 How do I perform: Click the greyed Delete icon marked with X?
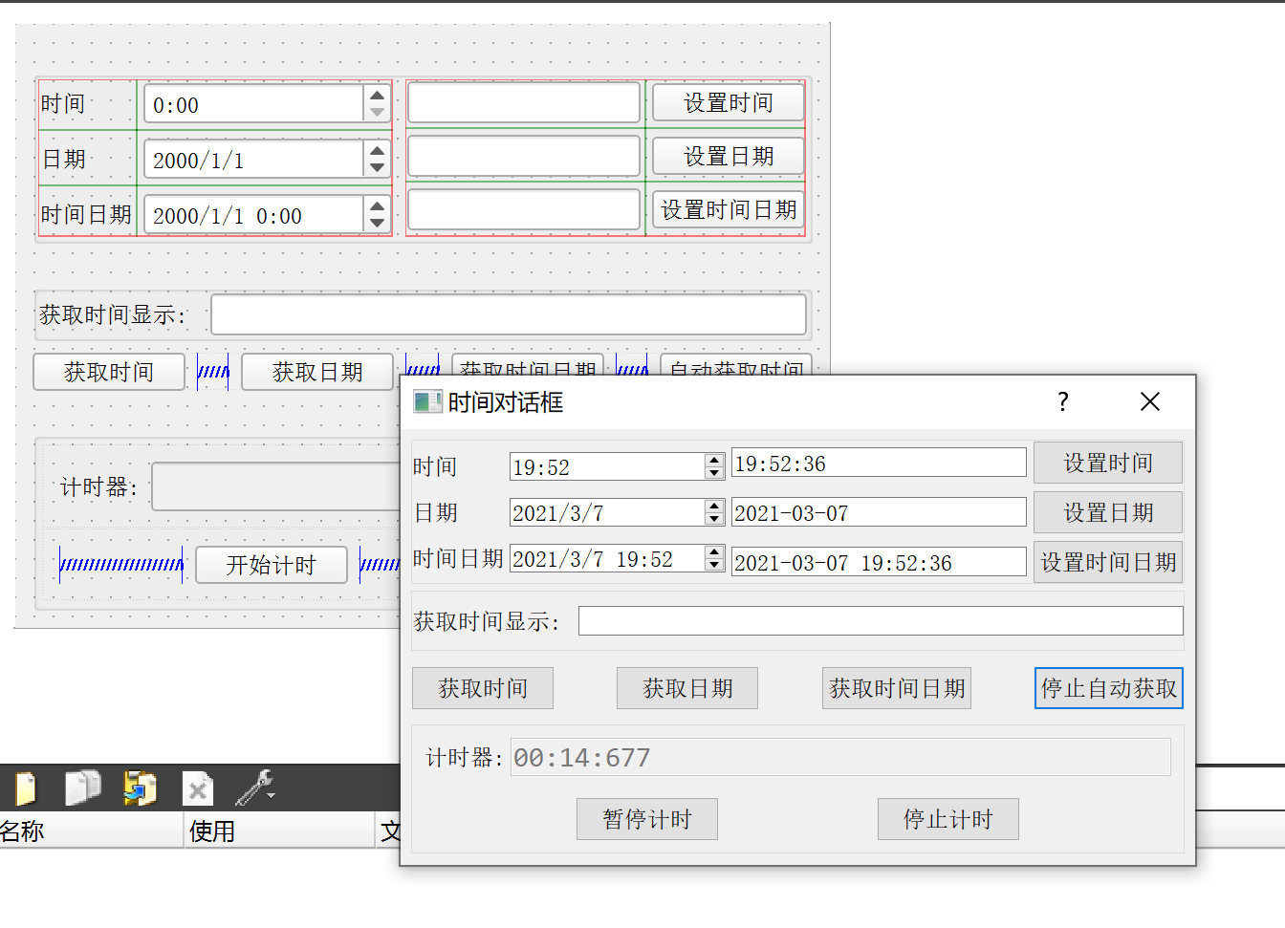[x=197, y=789]
